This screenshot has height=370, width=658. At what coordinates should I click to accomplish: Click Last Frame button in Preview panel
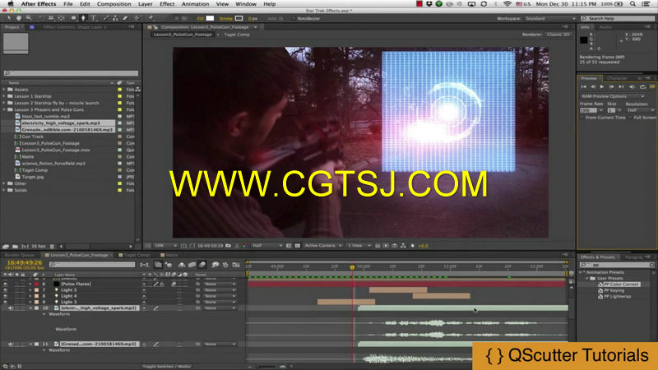point(621,87)
